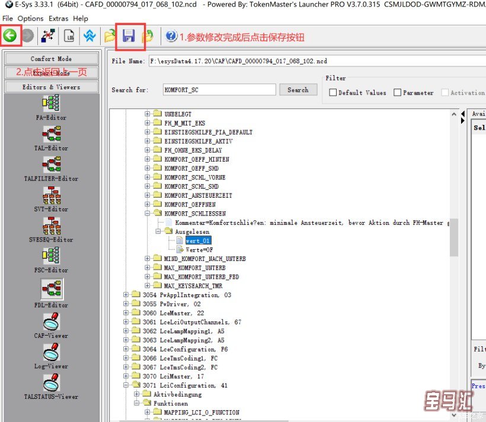Click the right triangle panel expand arrow

tap(463, 120)
